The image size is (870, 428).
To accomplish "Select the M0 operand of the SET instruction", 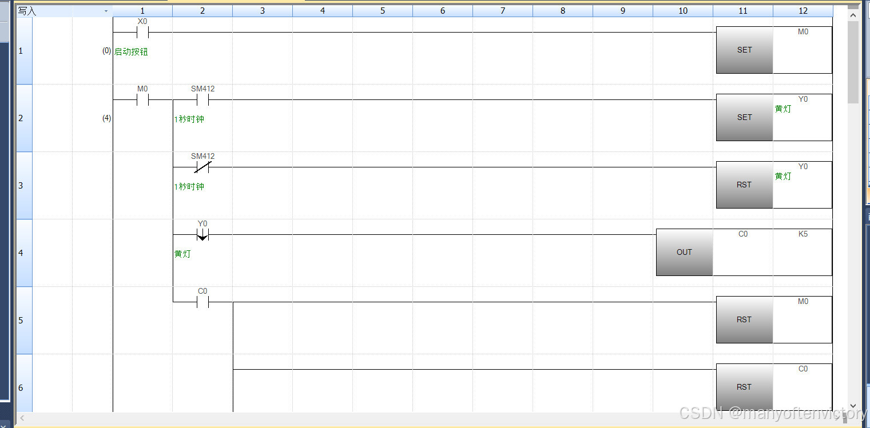I will (803, 32).
